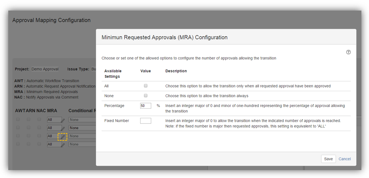Image resolution: width=369 pixels, height=178 pixels.
Task: Check the 'None' setting checkbox
Action: 145,96
